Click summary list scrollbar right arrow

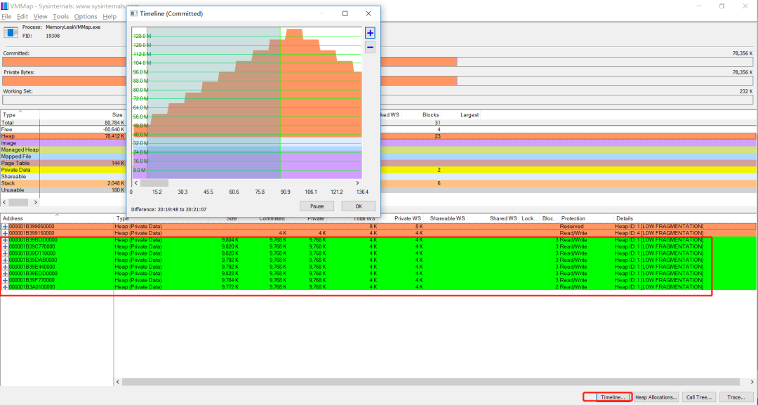point(35,202)
